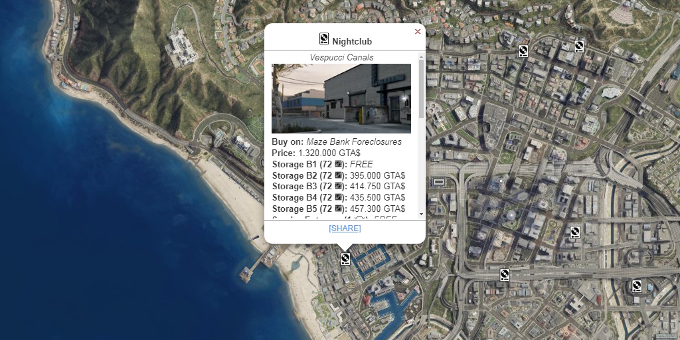Click the crate icon in Storage B1 row
Image resolution: width=680 pixels, height=340 pixels.
pos(339,165)
